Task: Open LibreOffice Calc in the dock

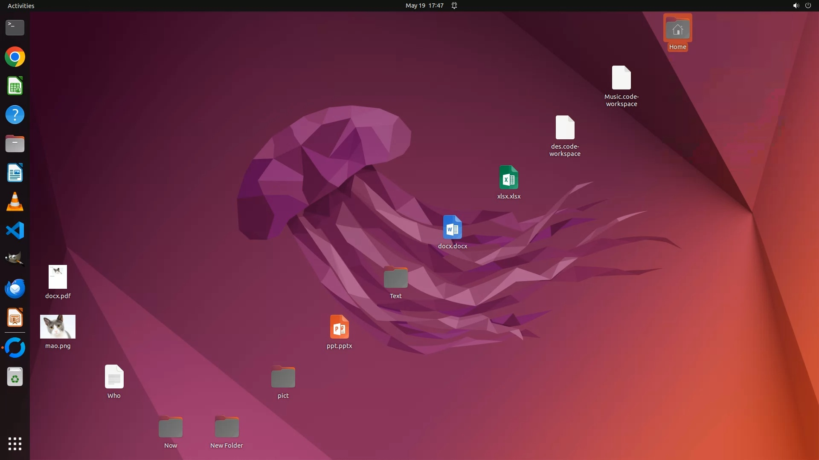Action: point(15,86)
